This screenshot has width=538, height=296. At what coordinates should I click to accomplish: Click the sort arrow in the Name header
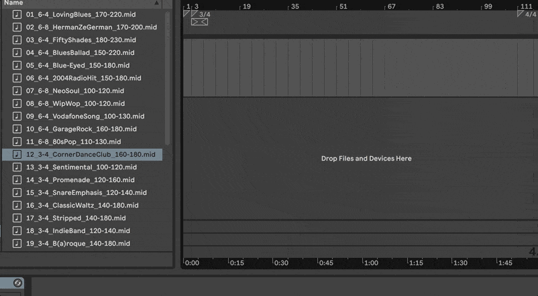click(x=156, y=3)
